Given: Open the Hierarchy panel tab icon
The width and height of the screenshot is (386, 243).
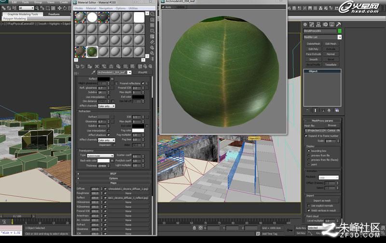Looking at the screenshot, I should 318,25.
